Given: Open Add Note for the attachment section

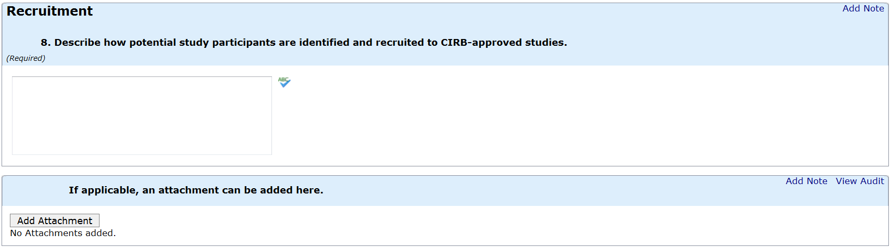Looking at the screenshot, I should [x=806, y=181].
